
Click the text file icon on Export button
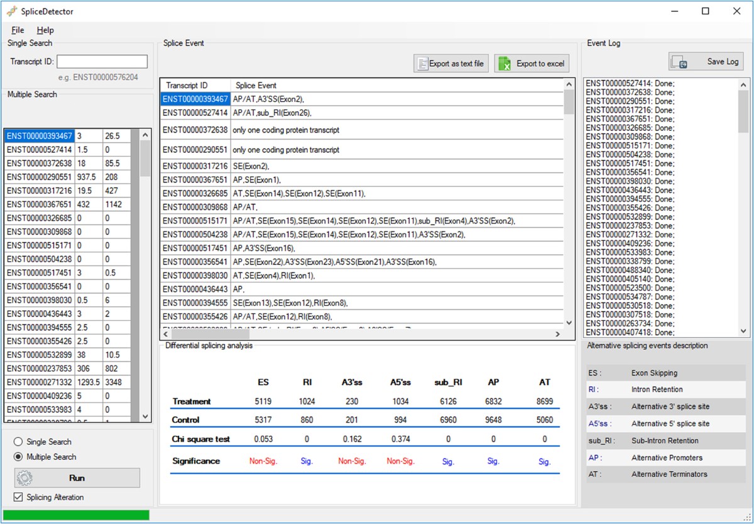[422, 64]
